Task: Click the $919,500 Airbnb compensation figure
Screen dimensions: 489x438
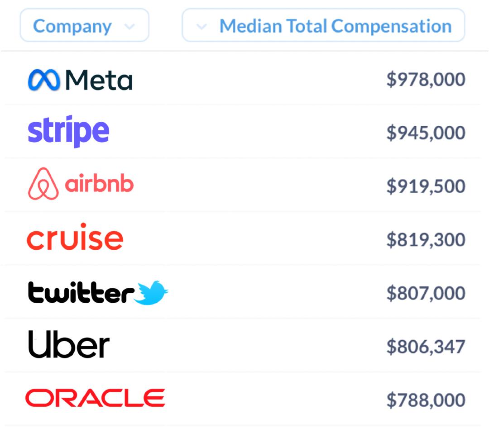Action: [426, 186]
